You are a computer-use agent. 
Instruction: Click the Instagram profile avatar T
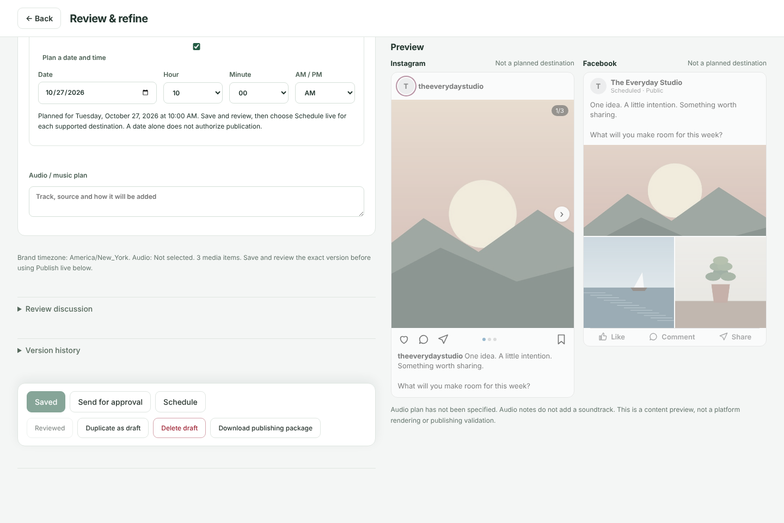pos(406,86)
